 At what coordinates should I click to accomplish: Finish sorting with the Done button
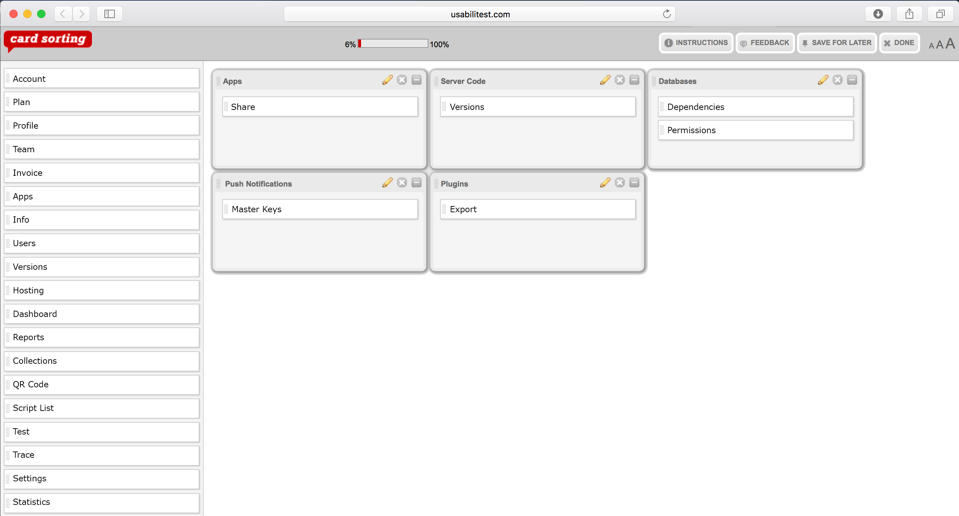(x=899, y=43)
